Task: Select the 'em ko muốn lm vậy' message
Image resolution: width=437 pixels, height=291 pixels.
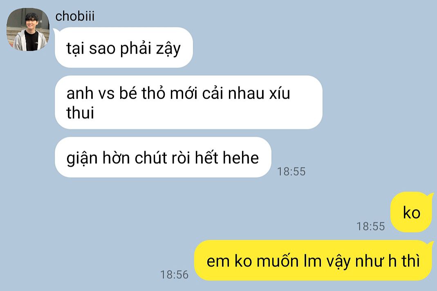Action: (313, 260)
